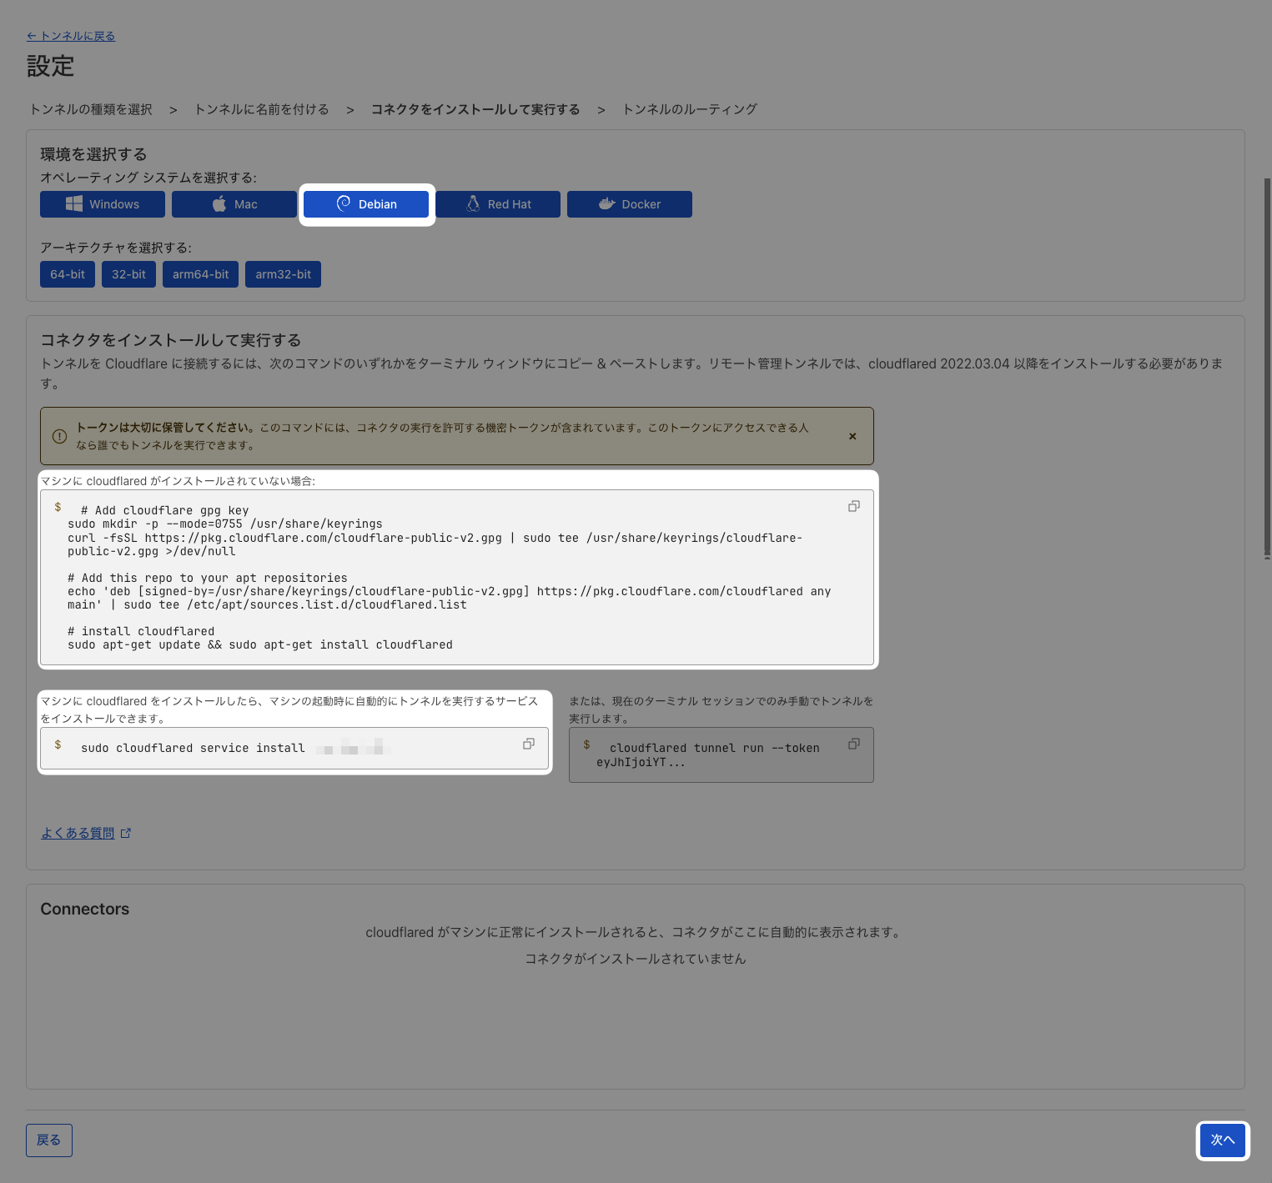
Task: Click the Connectors heading
Action: pyautogui.click(x=85, y=910)
